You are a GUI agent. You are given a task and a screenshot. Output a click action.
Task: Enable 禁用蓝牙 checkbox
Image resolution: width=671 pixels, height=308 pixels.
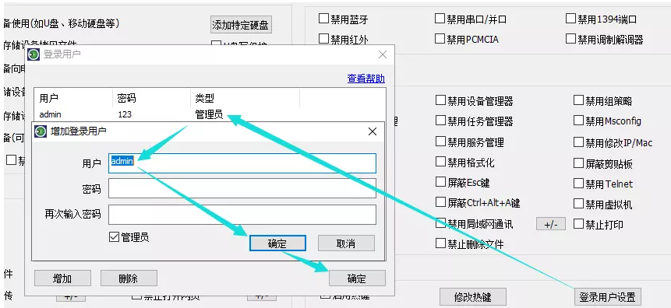[x=323, y=19]
